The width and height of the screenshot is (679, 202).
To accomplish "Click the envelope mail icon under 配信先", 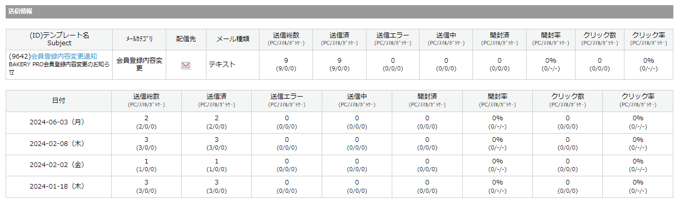I will [x=186, y=65].
